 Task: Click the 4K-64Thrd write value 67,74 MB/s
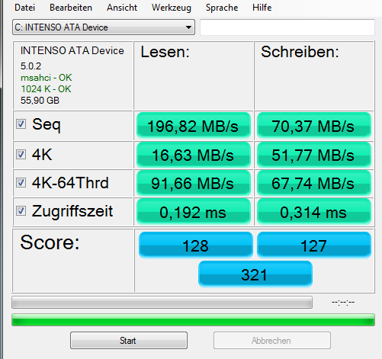pyautogui.click(x=314, y=183)
